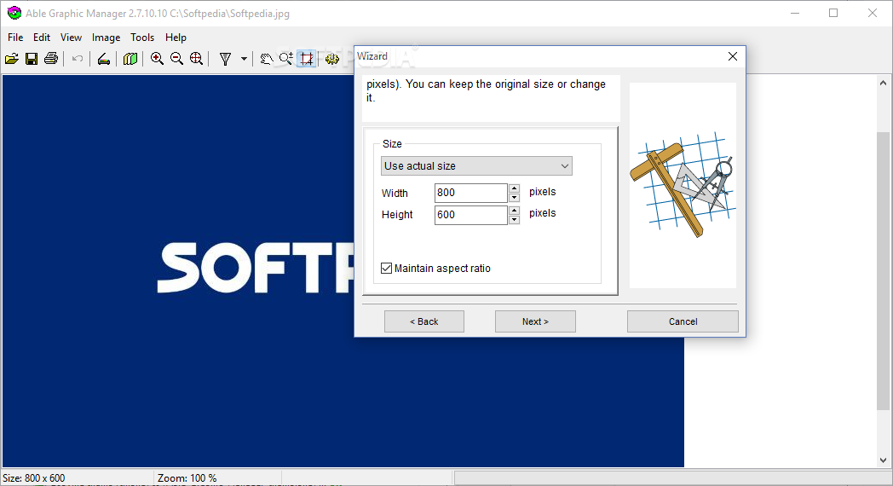
Task: Click the Height input field
Action: (470, 215)
